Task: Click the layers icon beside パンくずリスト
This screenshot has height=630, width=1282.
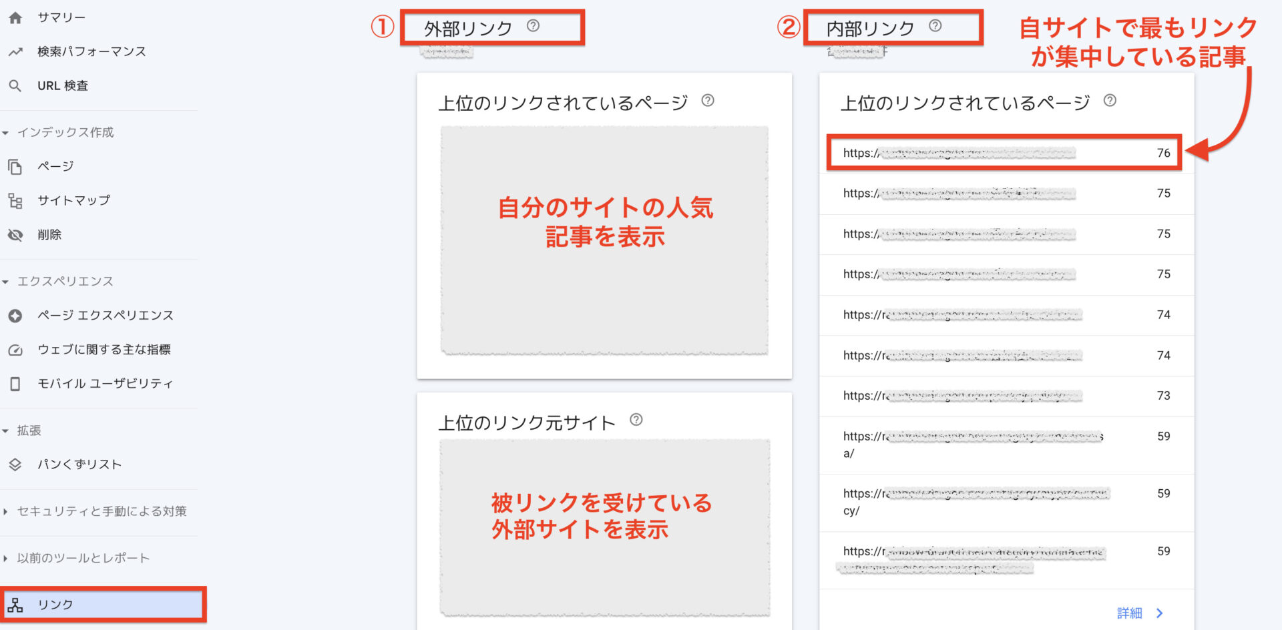Action: click(15, 464)
